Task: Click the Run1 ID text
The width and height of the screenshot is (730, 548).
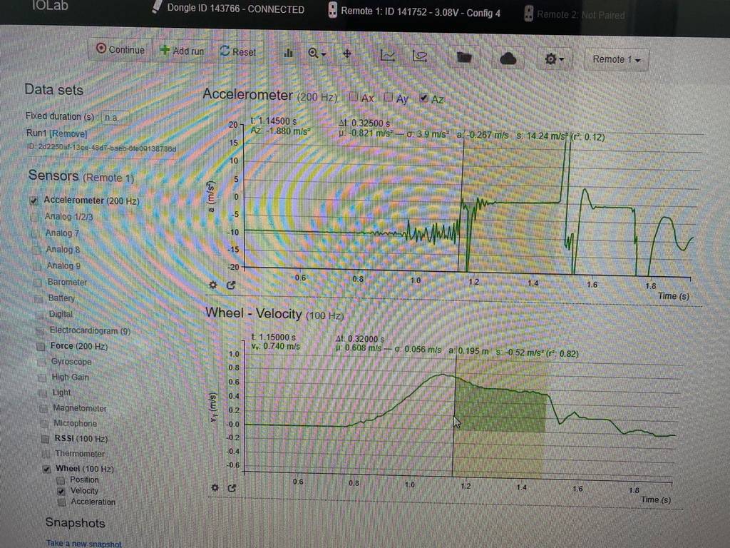Action: [101, 148]
